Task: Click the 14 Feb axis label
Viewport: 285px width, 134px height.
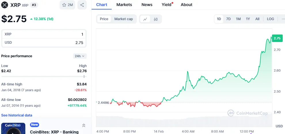Action: [x=159, y=131]
